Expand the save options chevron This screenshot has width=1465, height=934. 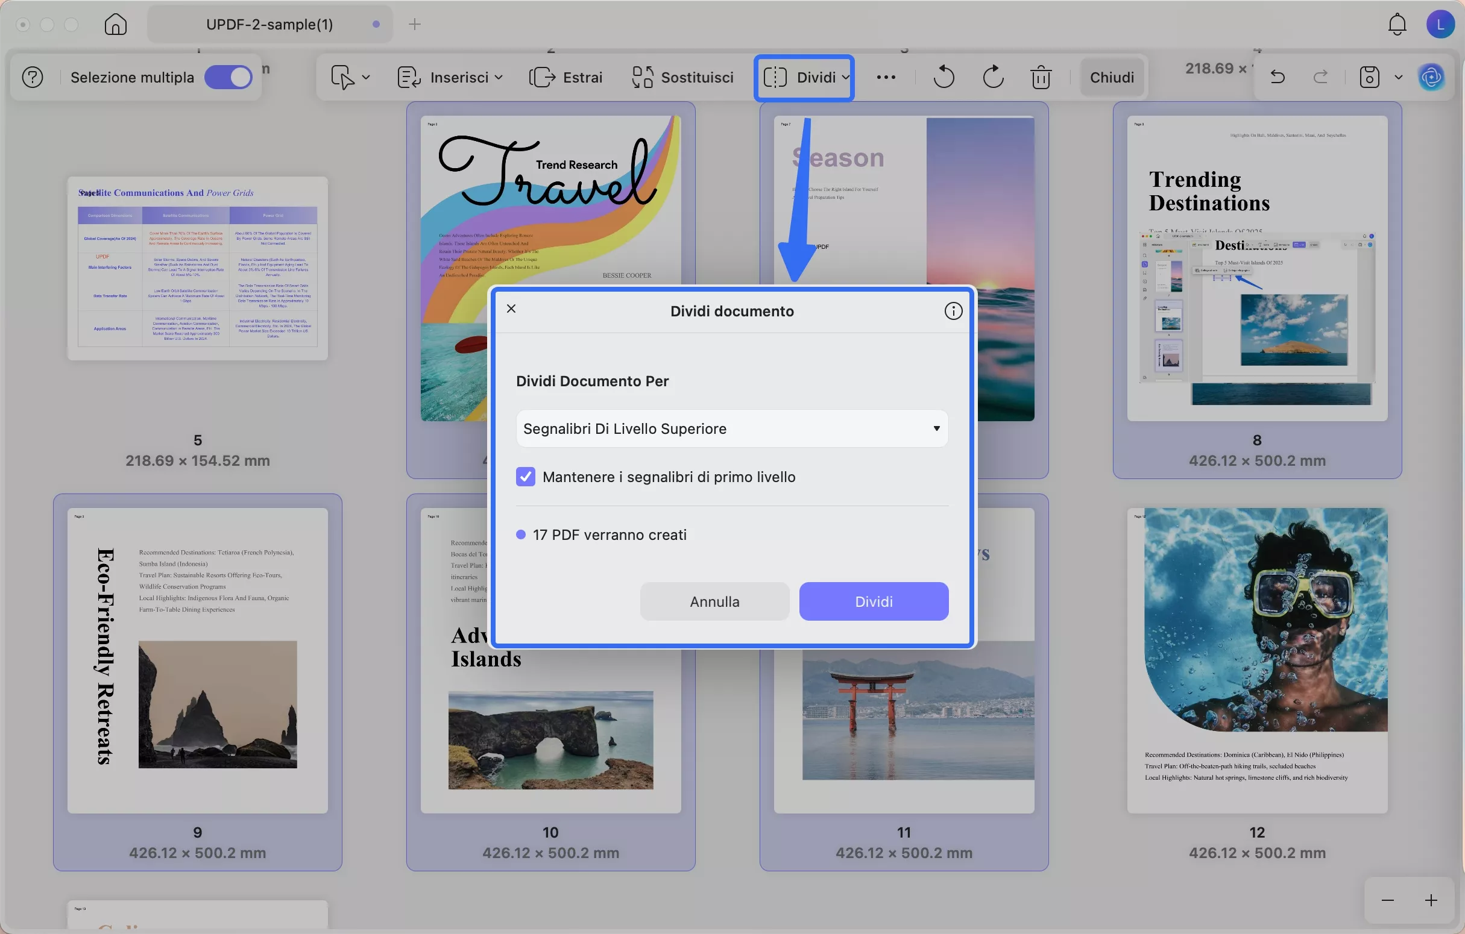(1398, 77)
